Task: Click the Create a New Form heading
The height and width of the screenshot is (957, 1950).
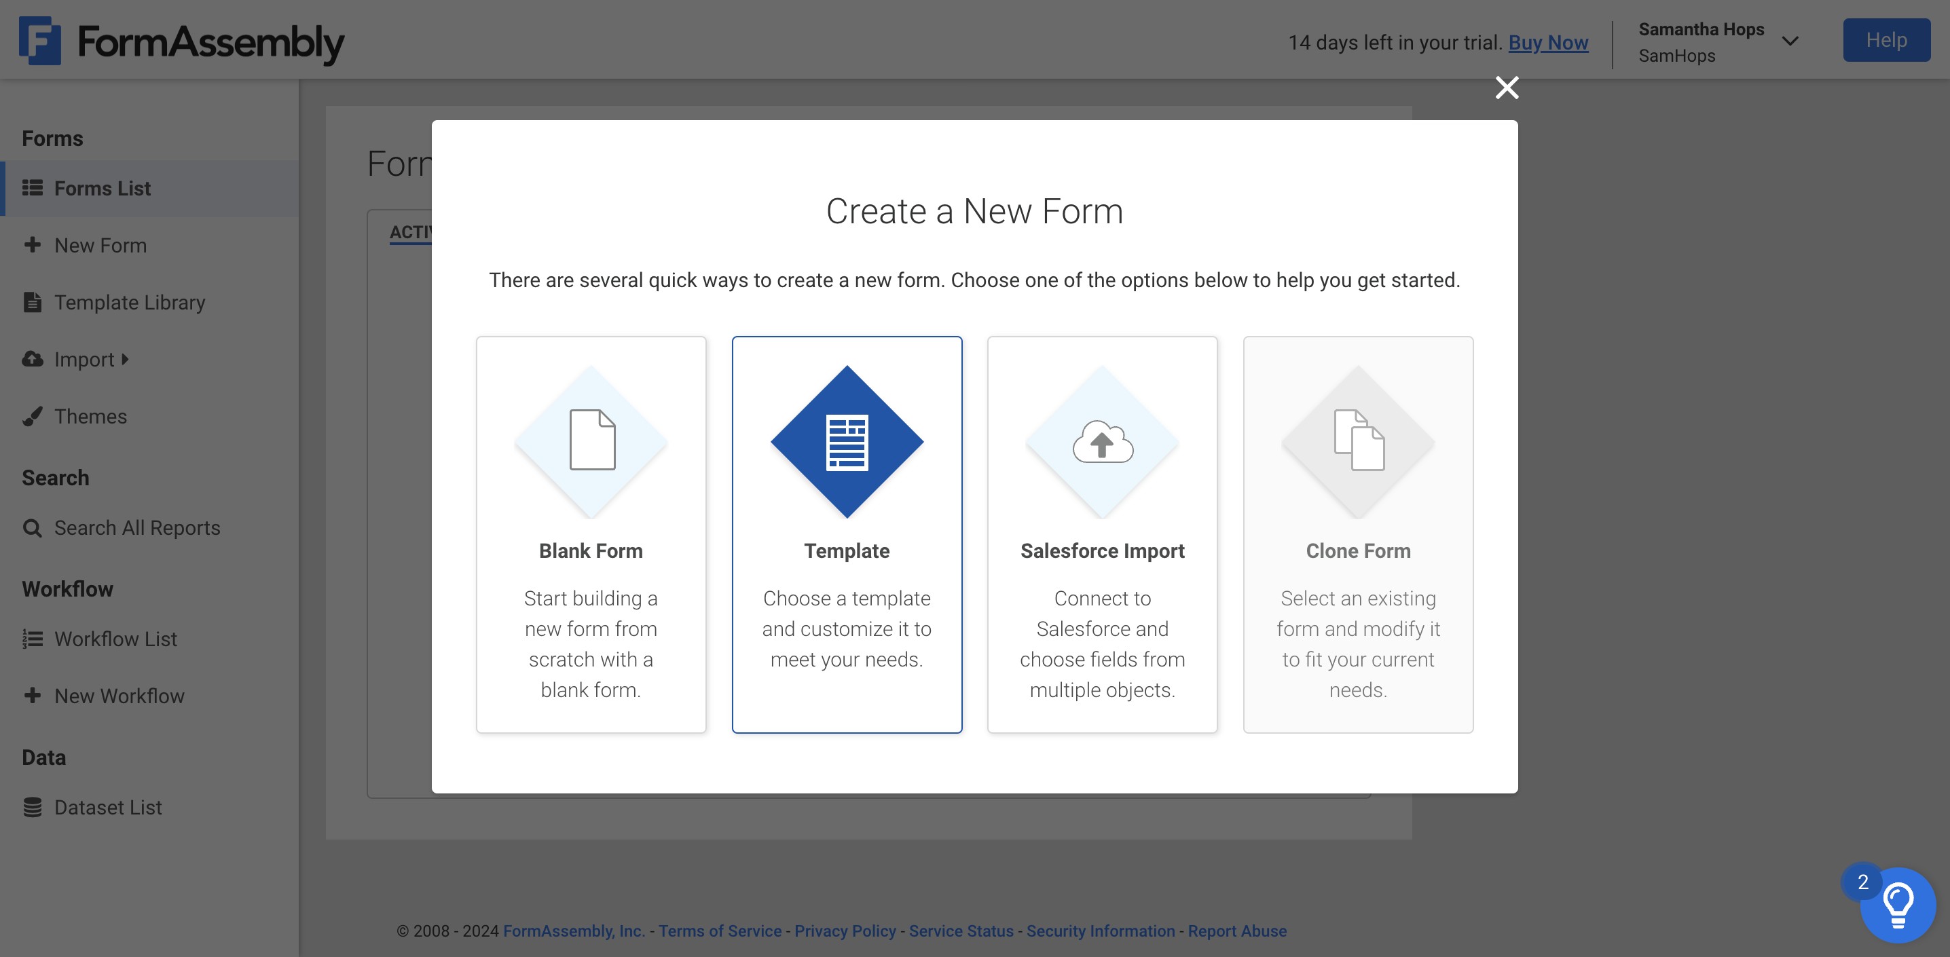Action: [x=974, y=211]
